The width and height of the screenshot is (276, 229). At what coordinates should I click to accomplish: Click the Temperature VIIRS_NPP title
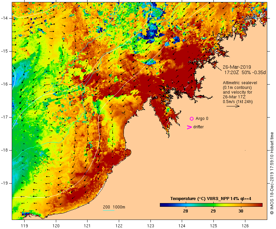click(211, 199)
